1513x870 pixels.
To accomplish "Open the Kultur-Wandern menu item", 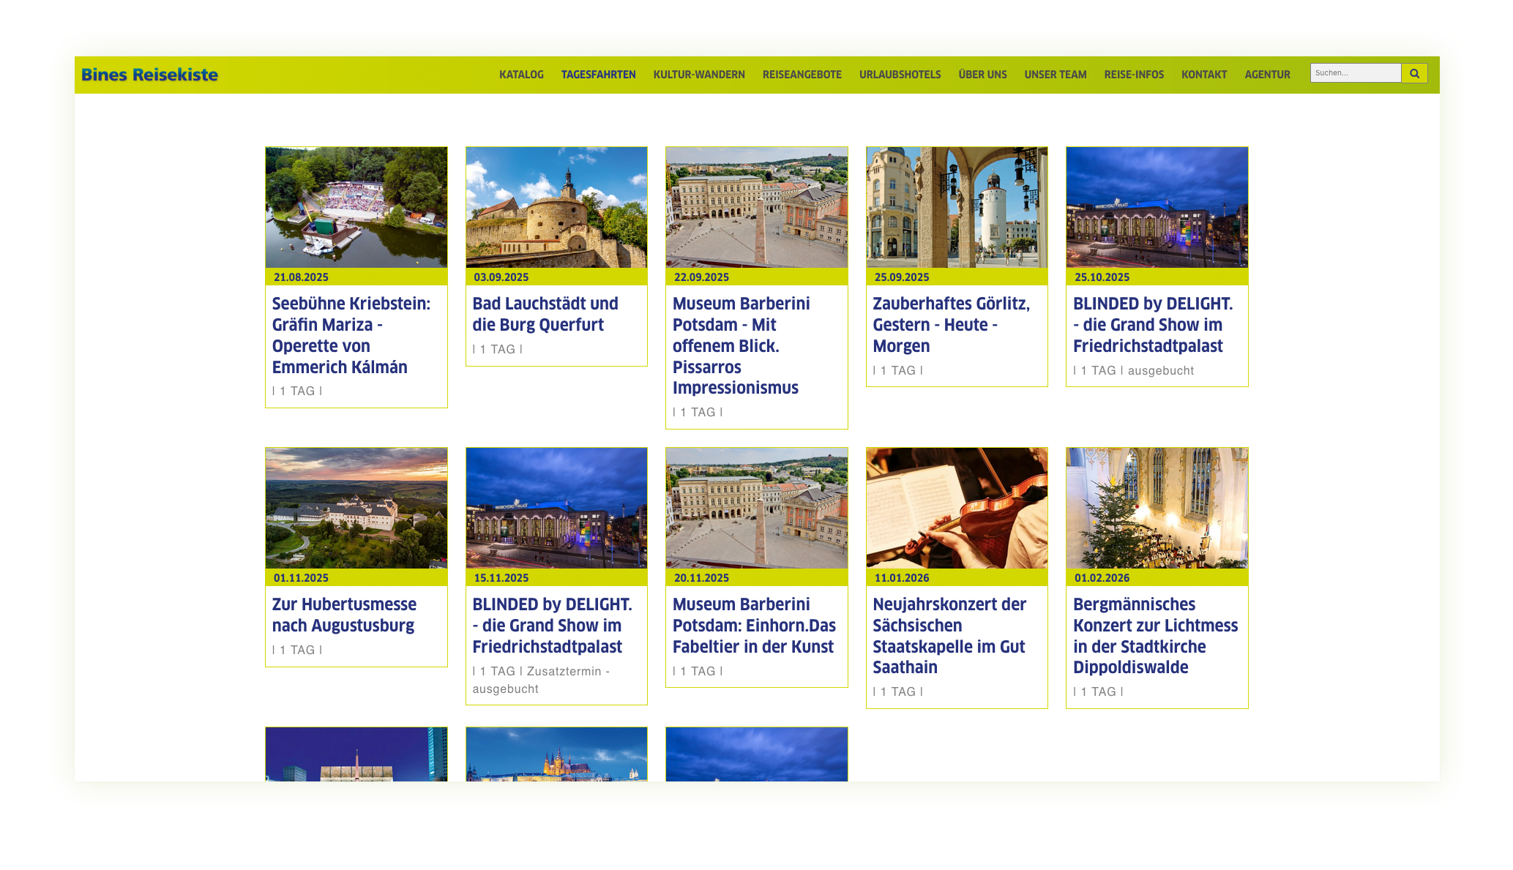I will click(698, 75).
